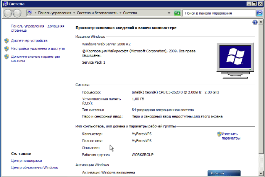Expand dropdown arrow before Система и безопасность
Image resolution: width=265 pixels, height=177 pixels.
74,13
